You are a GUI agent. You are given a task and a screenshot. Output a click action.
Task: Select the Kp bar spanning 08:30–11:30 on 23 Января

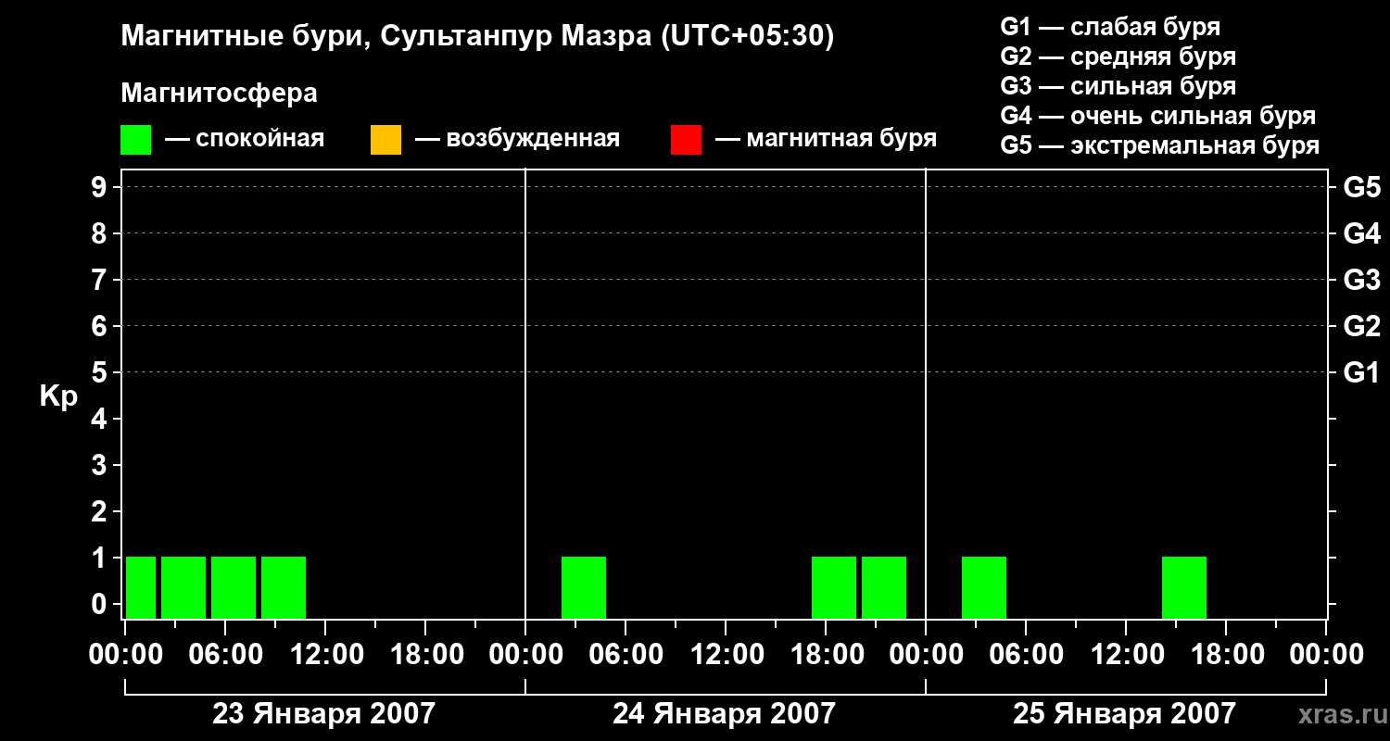284,587
